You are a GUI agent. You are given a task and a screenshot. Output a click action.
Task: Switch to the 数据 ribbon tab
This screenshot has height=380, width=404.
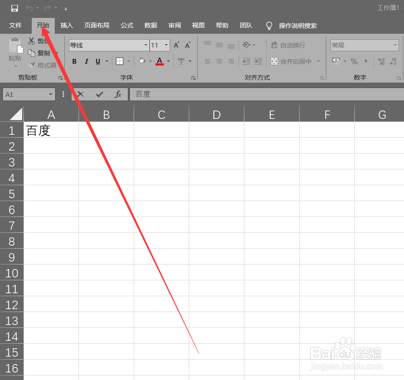pyautogui.click(x=151, y=25)
